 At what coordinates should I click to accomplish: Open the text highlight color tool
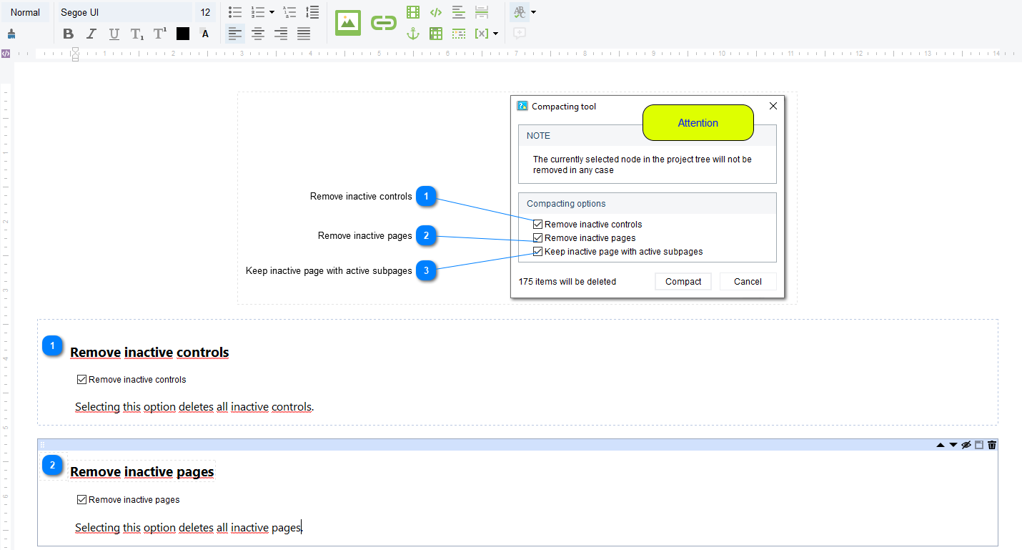[x=205, y=34]
